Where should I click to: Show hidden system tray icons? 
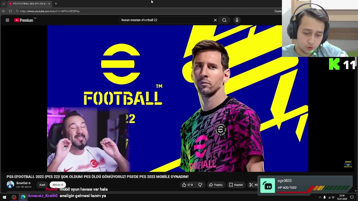(320, 197)
